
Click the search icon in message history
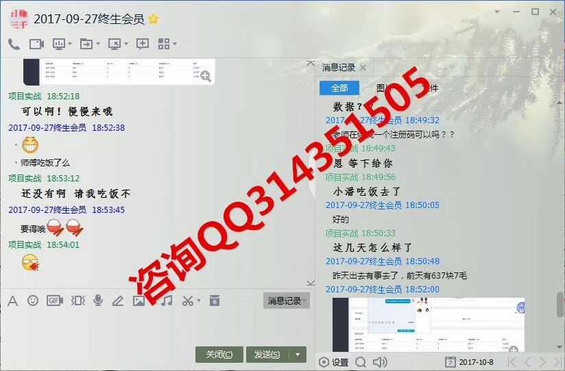pyautogui.click(x=361, y=362)
